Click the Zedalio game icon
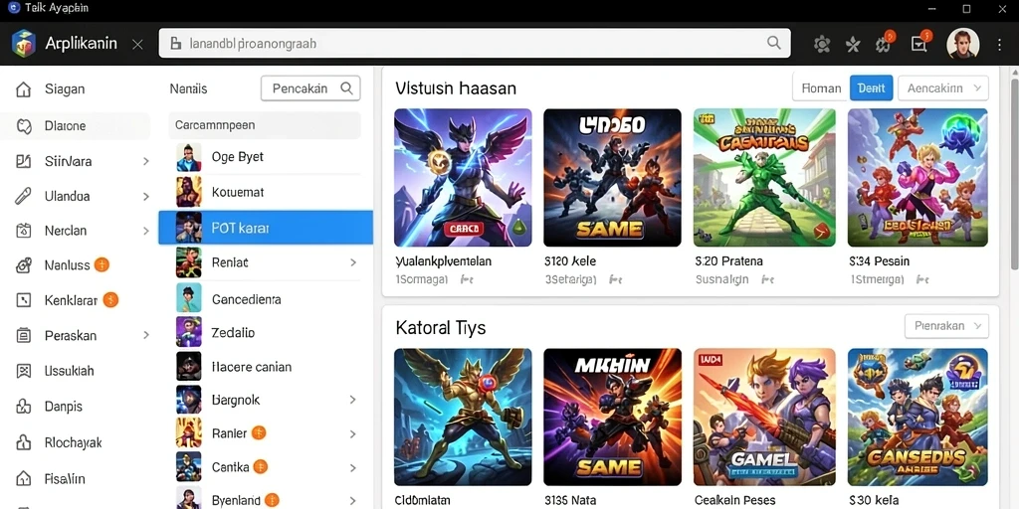Image resolution: width=1019 pixels, height=509 pixels. [188, 332]
